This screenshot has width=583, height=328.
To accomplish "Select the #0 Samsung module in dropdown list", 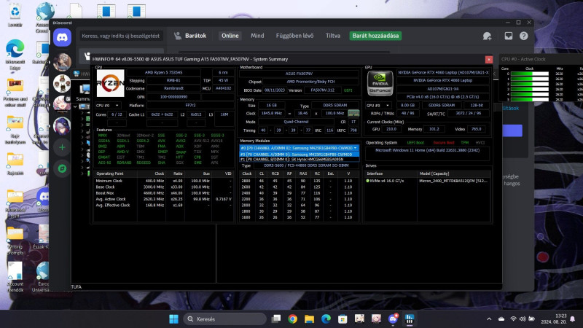I will coord(300,154).
